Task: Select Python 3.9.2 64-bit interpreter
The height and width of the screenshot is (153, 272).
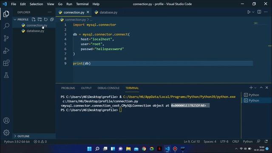Action: click(17, 142)
